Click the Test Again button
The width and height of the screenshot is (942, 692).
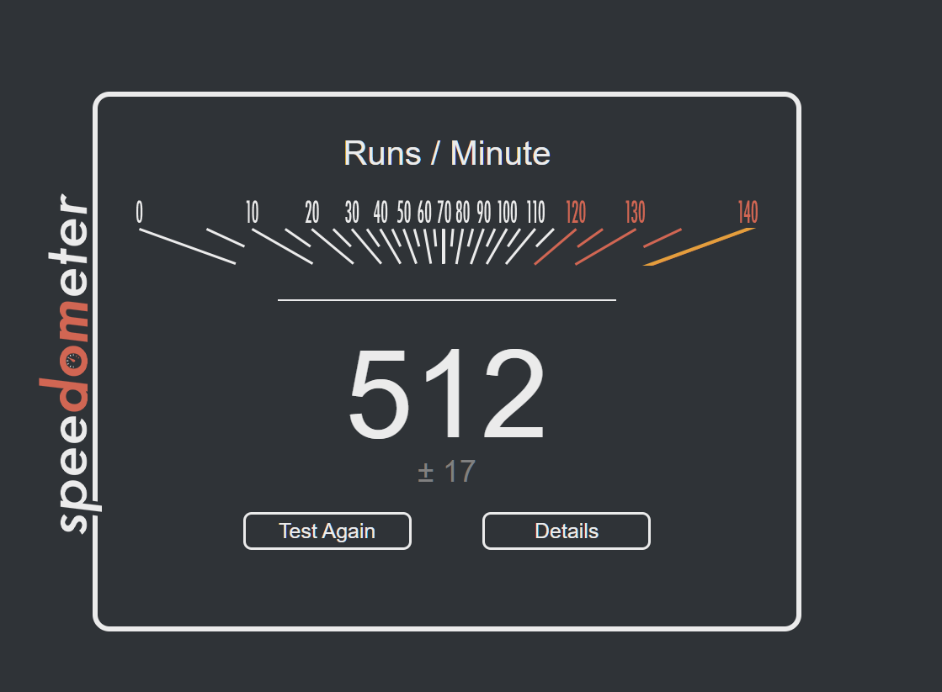(327, 531)
